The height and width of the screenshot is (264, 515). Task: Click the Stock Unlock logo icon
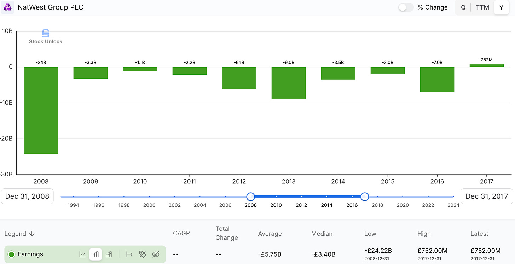45,33
